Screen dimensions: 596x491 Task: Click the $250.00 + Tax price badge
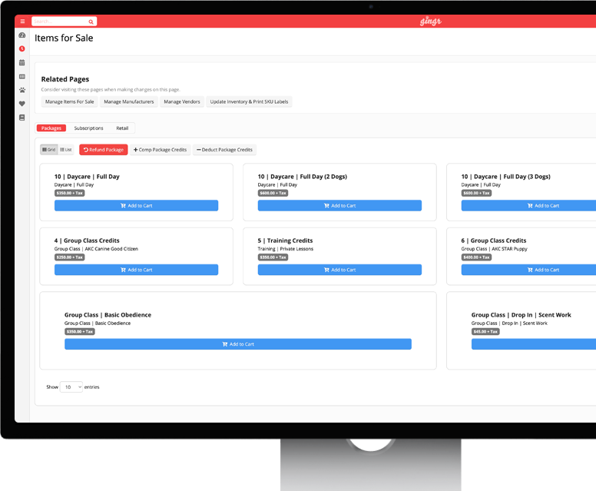tap(70, 257)
